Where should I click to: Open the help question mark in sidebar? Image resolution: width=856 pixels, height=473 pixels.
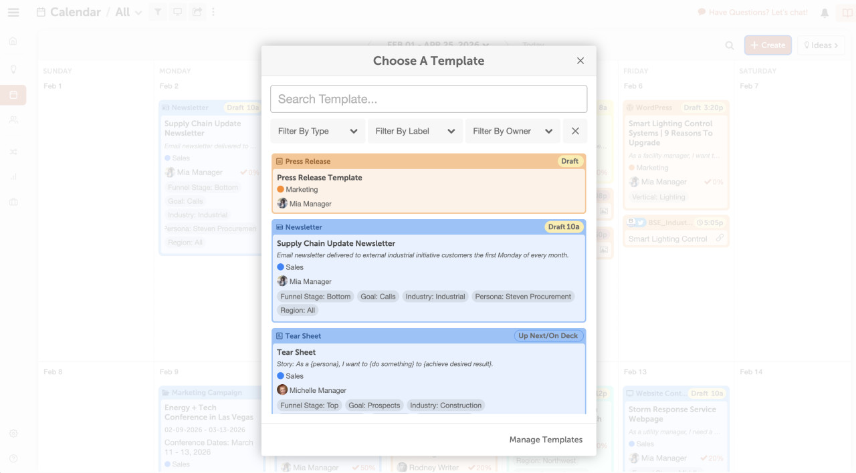coord(13,458)
